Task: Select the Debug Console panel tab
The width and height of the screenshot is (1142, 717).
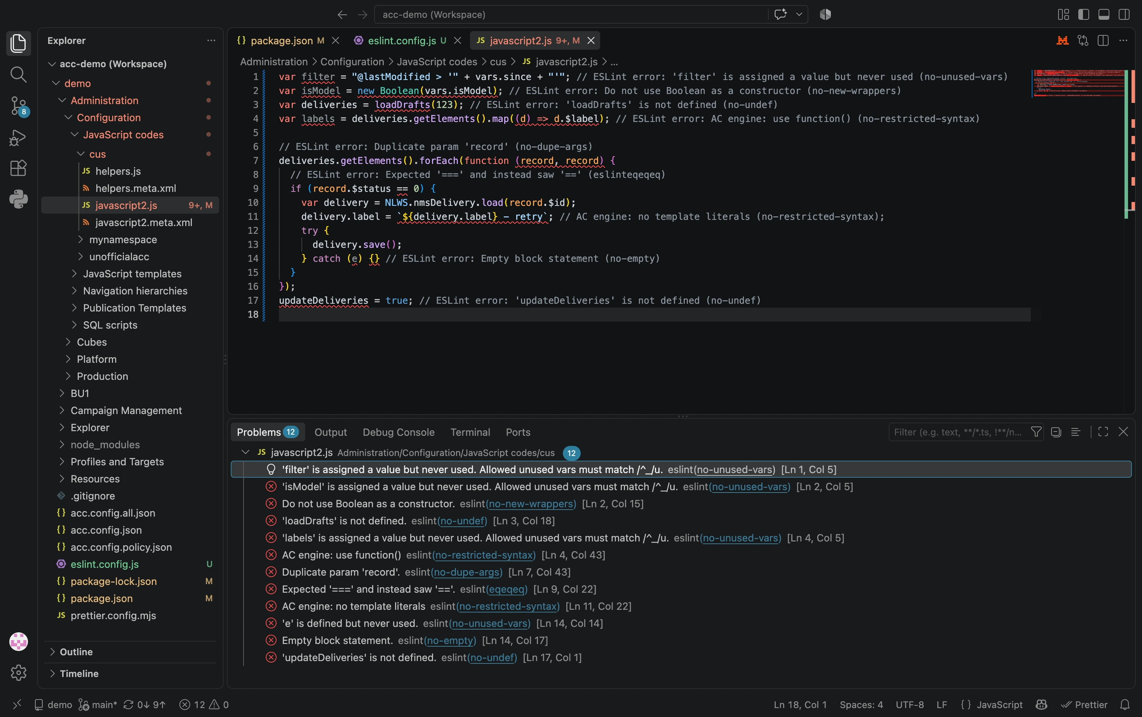Action: (x=399, y=432)
